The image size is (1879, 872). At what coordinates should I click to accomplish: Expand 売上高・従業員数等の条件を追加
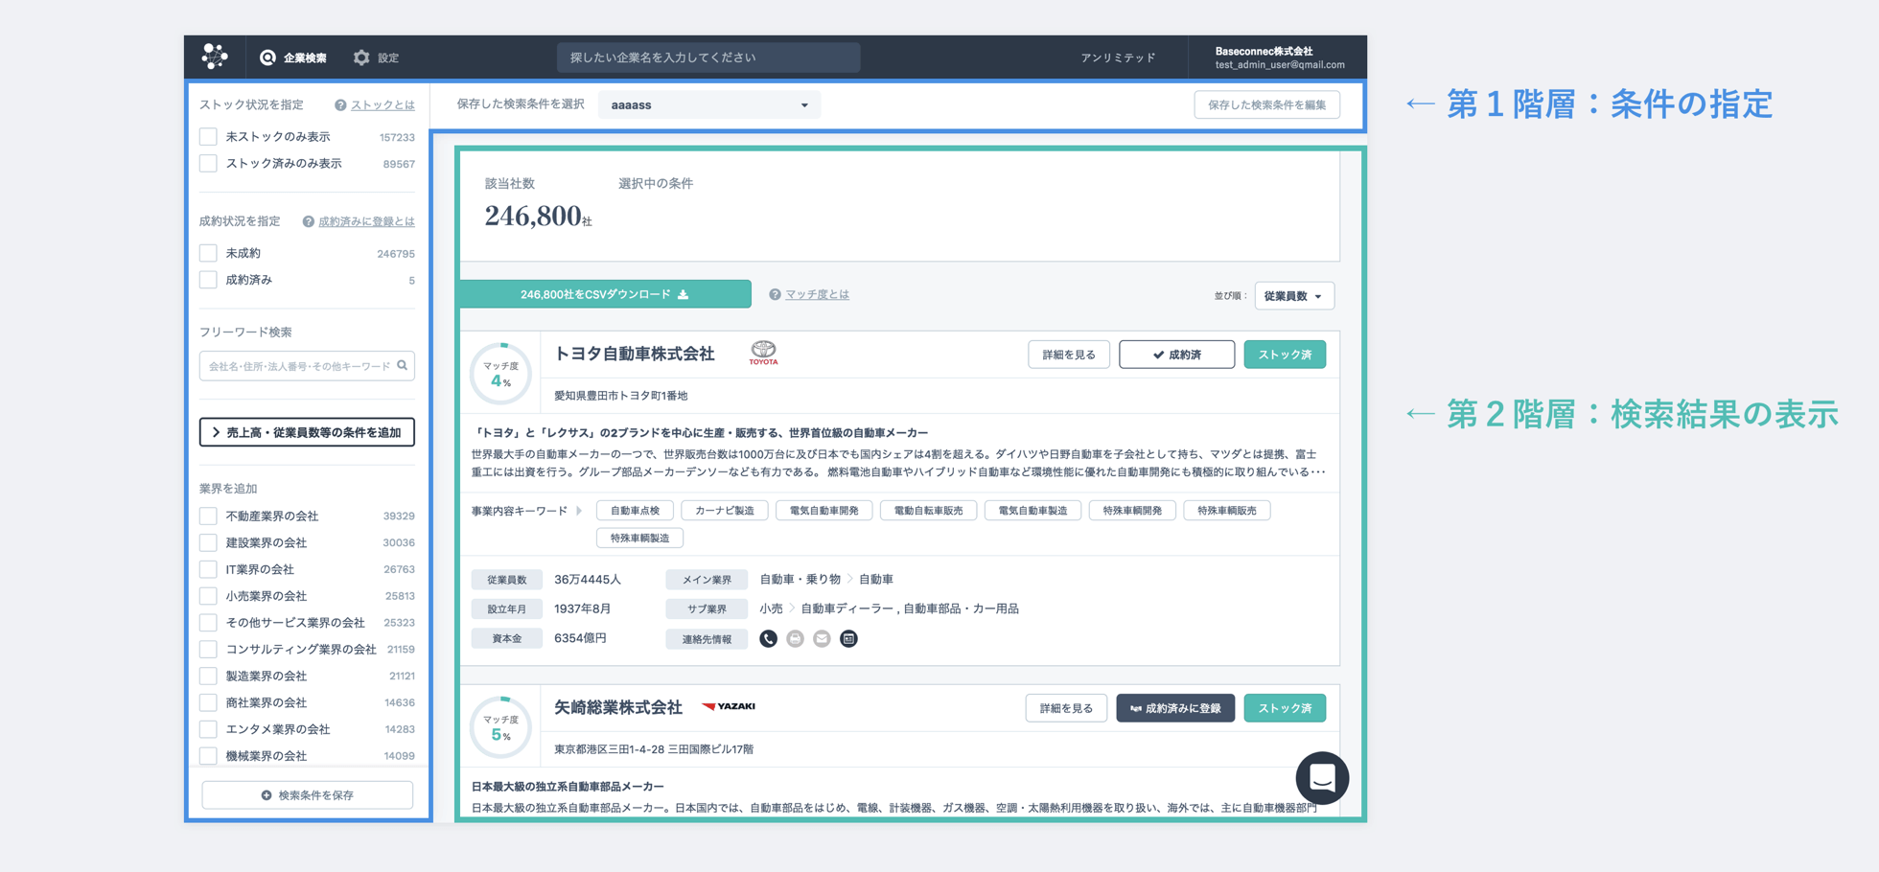click(x=307, y=432)
